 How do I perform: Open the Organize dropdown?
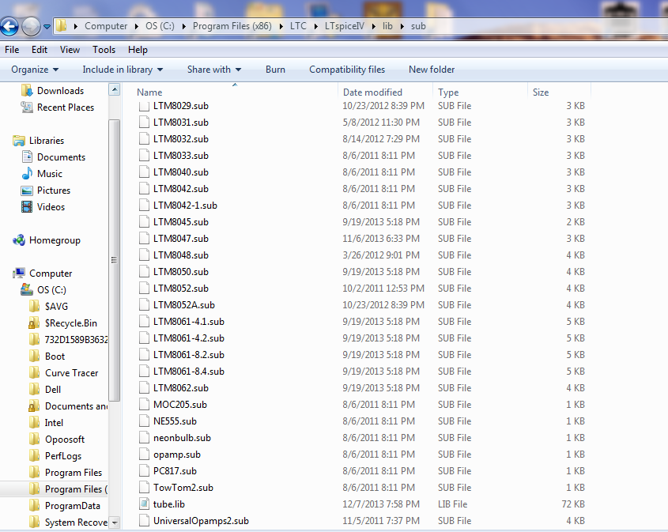coord(35,70)
